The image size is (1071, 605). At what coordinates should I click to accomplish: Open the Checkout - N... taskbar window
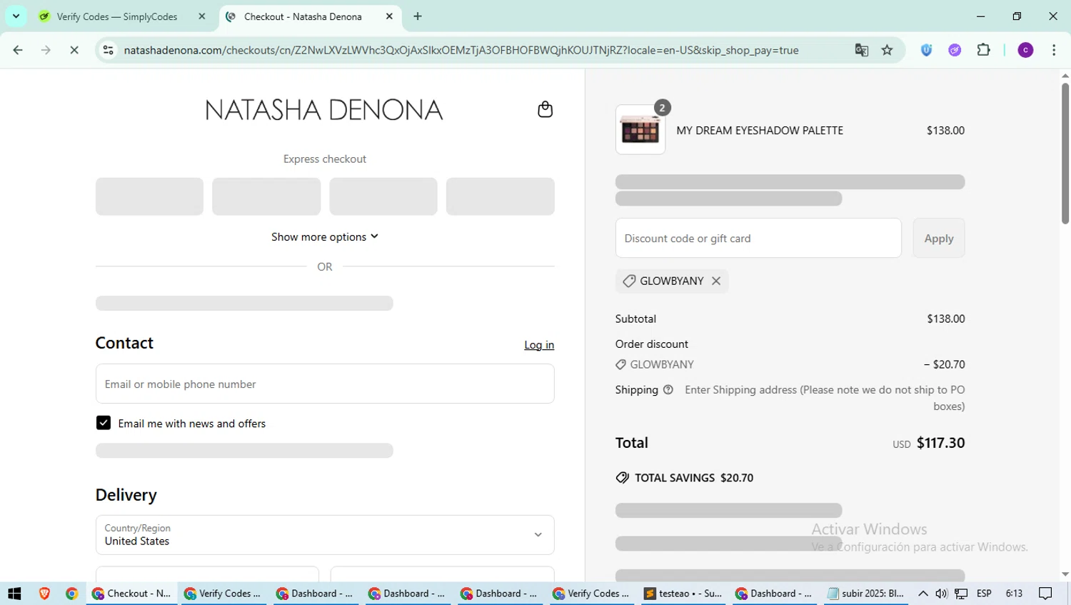132,594
